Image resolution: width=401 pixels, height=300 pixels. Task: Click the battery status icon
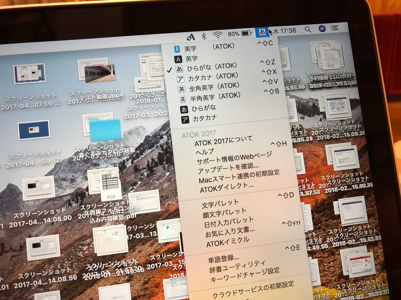pyautogui.click(x=247, y=33)
